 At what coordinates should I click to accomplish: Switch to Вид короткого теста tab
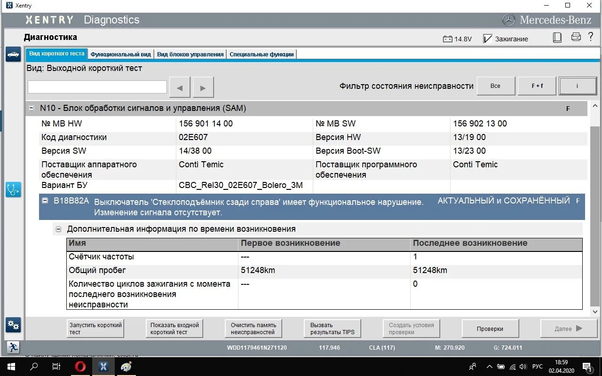57,54
